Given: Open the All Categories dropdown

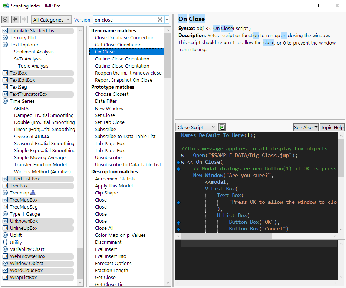Looking at the screenshot, I should click(x=52, y=20).
